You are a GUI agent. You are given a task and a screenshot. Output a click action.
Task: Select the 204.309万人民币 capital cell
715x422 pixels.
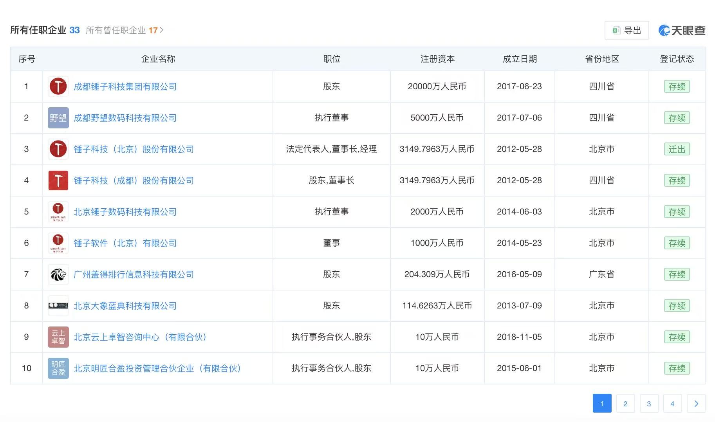pos(437,274)
